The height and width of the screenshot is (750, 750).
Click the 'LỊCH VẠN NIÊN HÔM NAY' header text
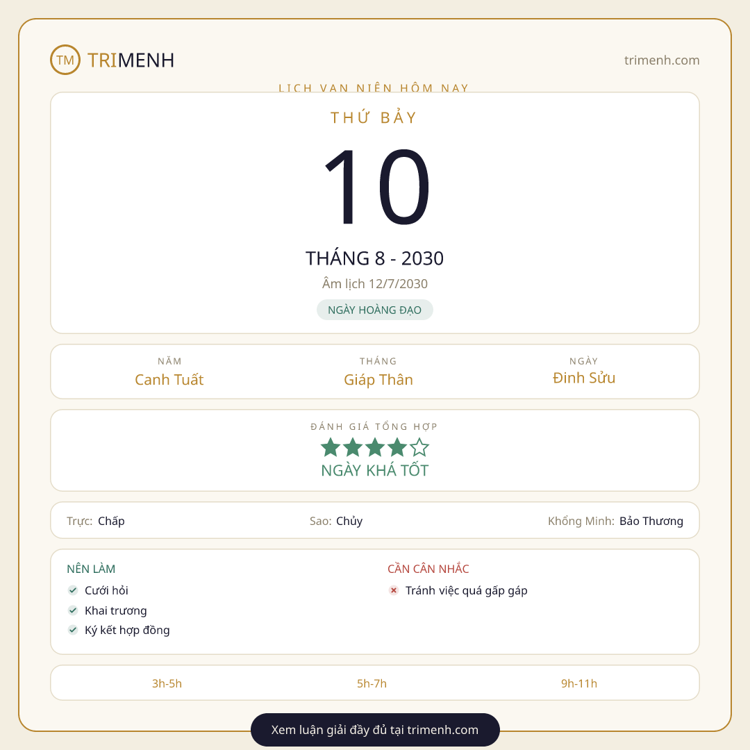pyautogui.click(x=374, y=87)
